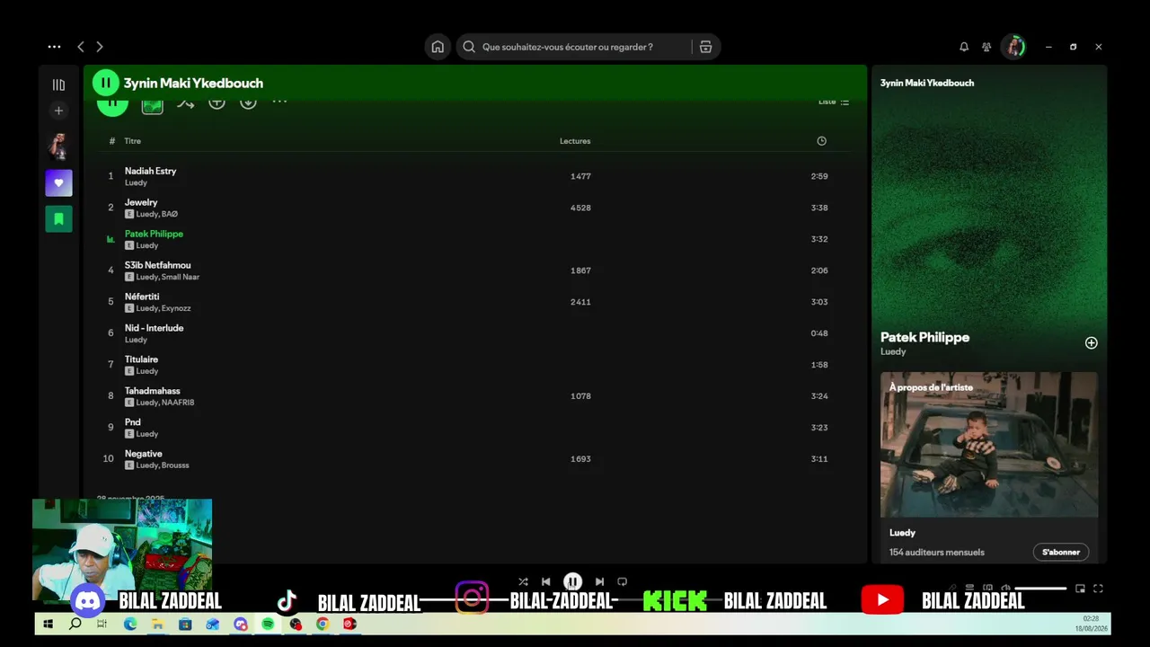
Task: Click the 4528 play count of Jewelry
Action: (580, 208)
